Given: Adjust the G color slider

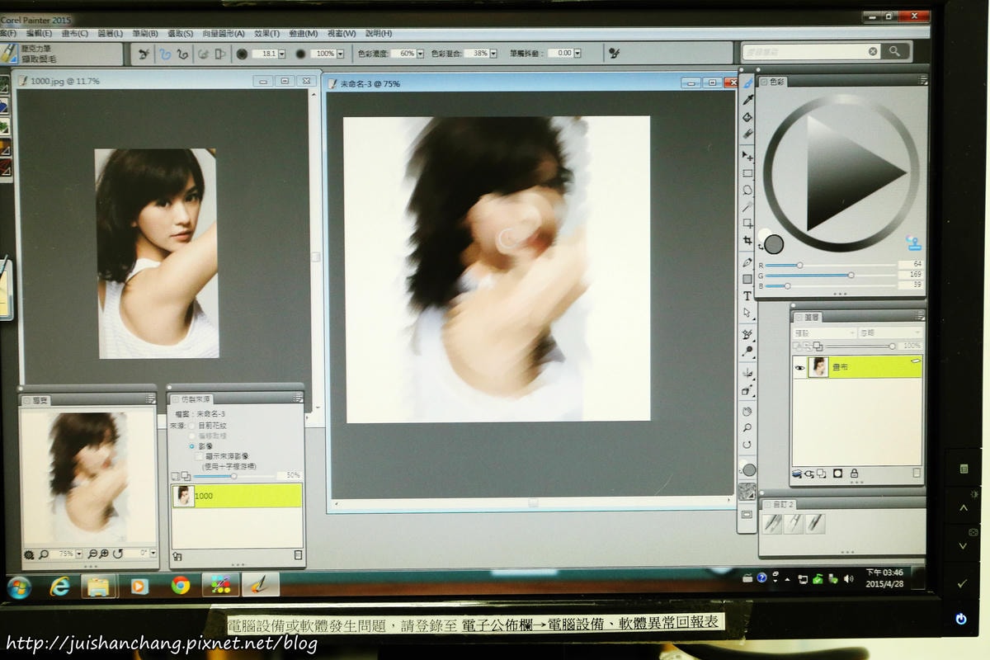Looking at the screenshot, I should coord(851,275).
